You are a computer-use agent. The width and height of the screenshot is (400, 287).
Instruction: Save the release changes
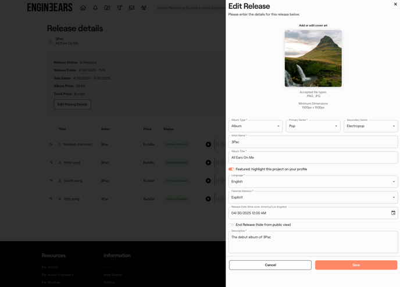(x=356, y=265)
